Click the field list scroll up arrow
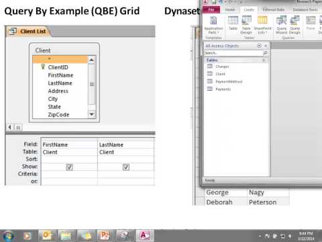322x242 pixels. click(91, 60)
